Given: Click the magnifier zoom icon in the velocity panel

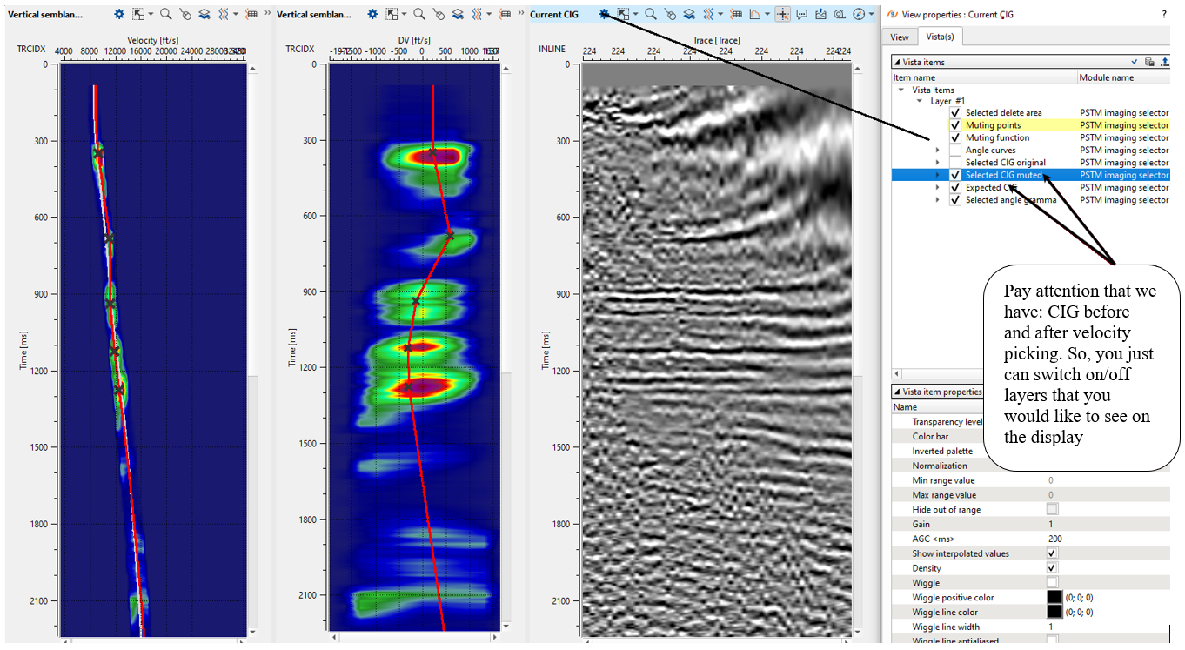Looking at the screenshot, I should click(165, 15).
